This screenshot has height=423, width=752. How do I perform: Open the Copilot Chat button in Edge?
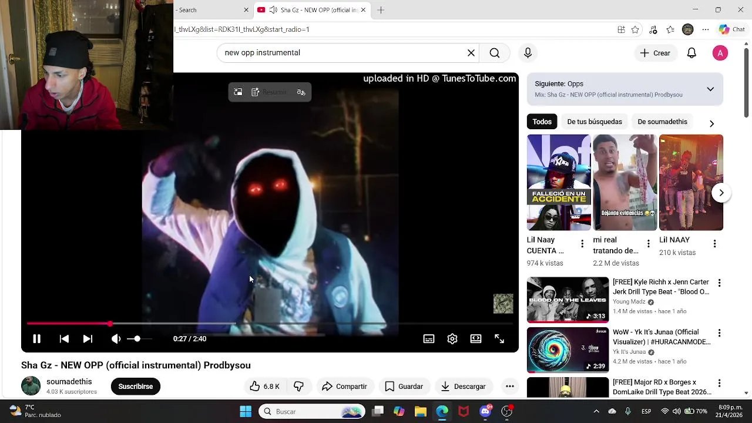[x=732, y=29]
